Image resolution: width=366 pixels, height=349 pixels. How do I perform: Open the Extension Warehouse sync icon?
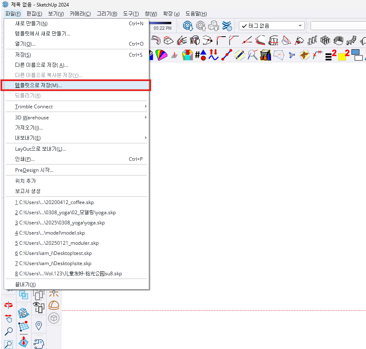227,26
